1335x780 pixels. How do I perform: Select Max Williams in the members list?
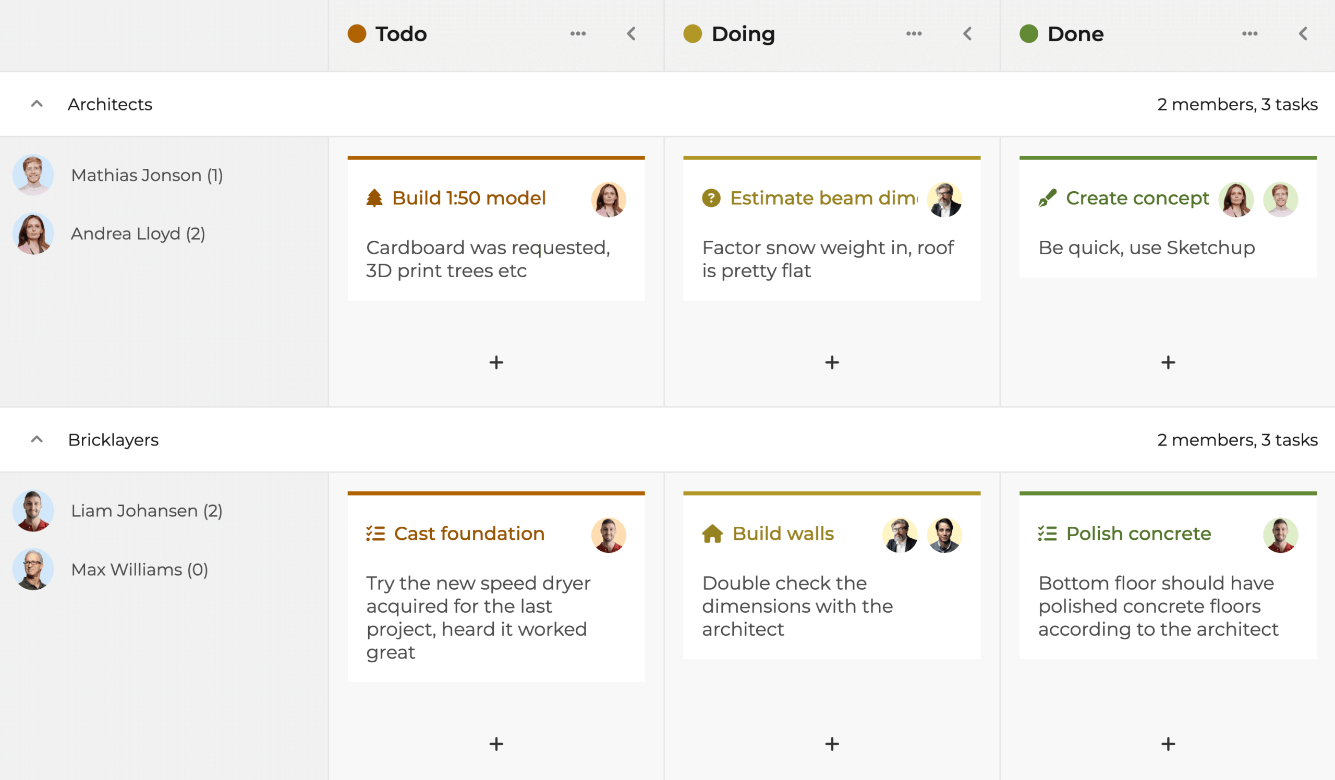(x=139, y=569)
